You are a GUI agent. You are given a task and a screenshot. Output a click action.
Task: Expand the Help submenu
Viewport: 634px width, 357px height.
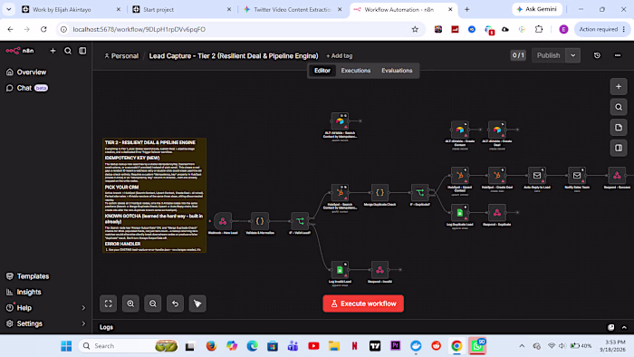pos(83,308)
